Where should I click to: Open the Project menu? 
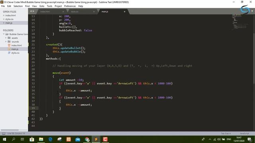point(58,6)
